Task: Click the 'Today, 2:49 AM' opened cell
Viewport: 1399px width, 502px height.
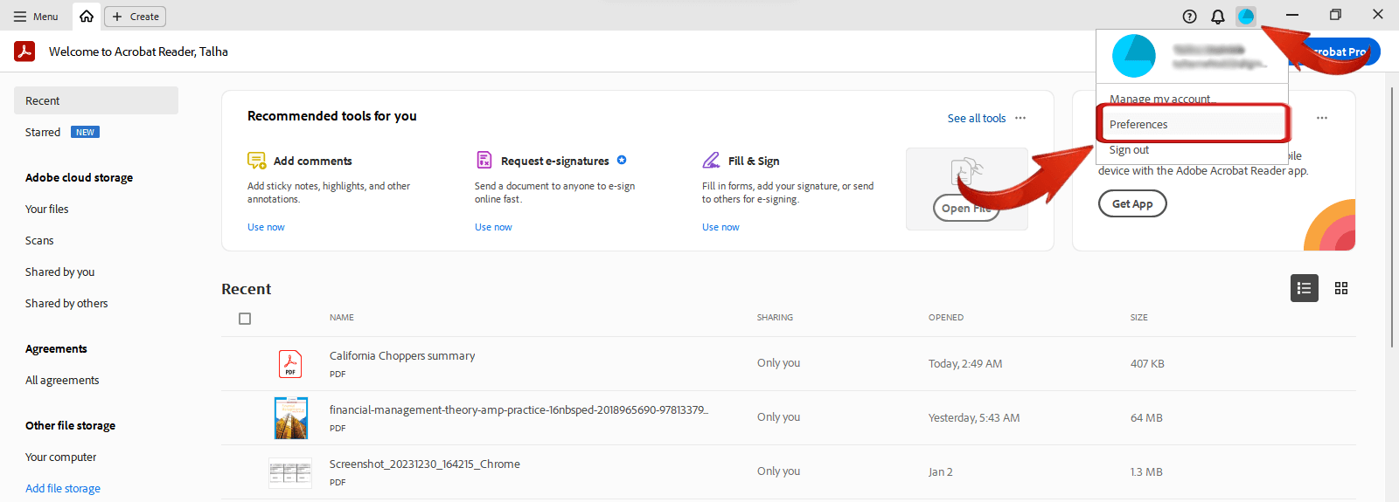Action: [965, 363]
